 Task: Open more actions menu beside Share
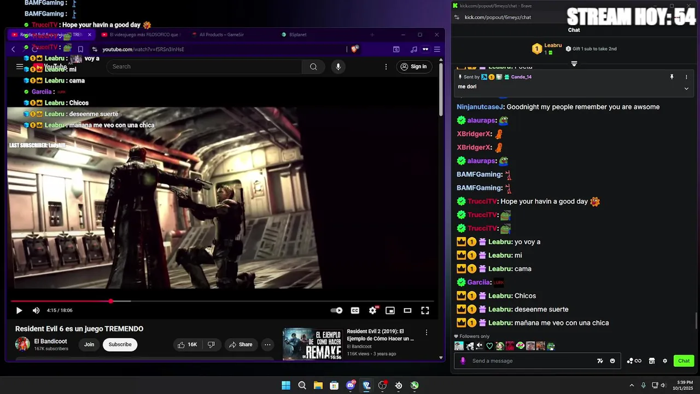click(267, 344)
